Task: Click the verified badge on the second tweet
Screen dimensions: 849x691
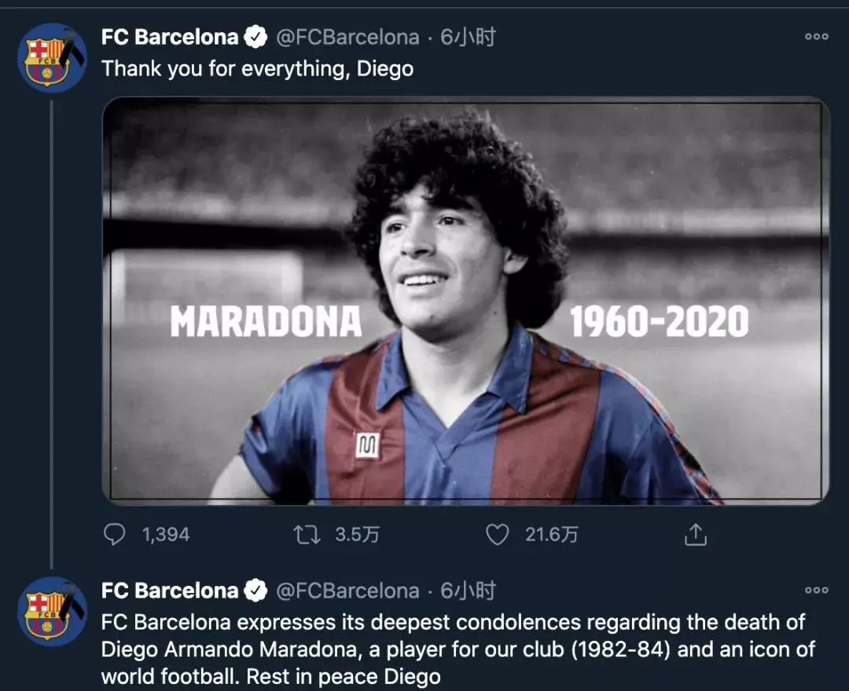Action: (255, 590)
